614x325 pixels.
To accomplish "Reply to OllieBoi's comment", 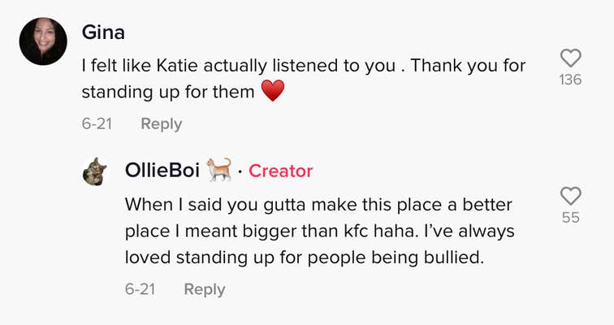I will 204,289.
